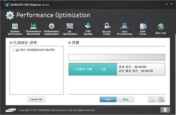Open the schedule clock icon button
Screen dimensions: 176x115
(161, 99)
